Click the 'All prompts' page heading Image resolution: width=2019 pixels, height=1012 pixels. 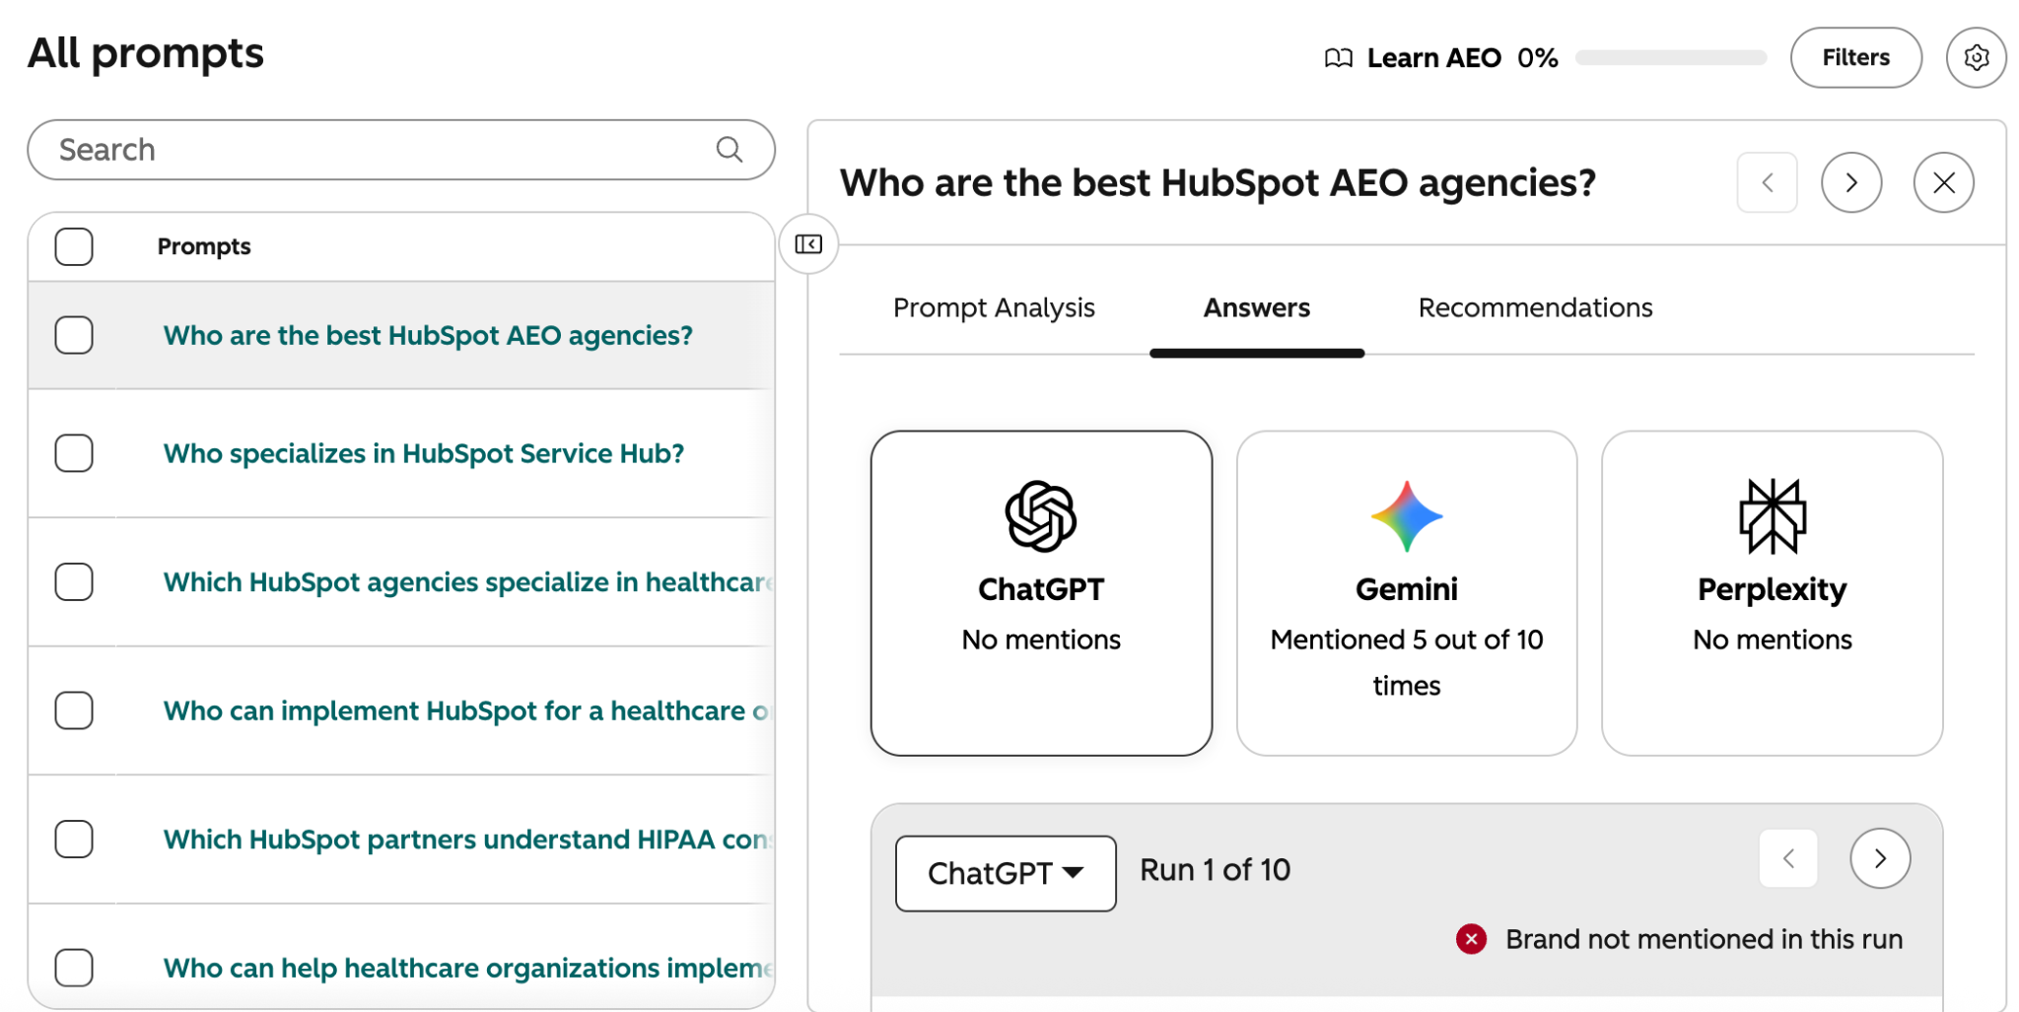pyautogui.click(x=146, y=53)
